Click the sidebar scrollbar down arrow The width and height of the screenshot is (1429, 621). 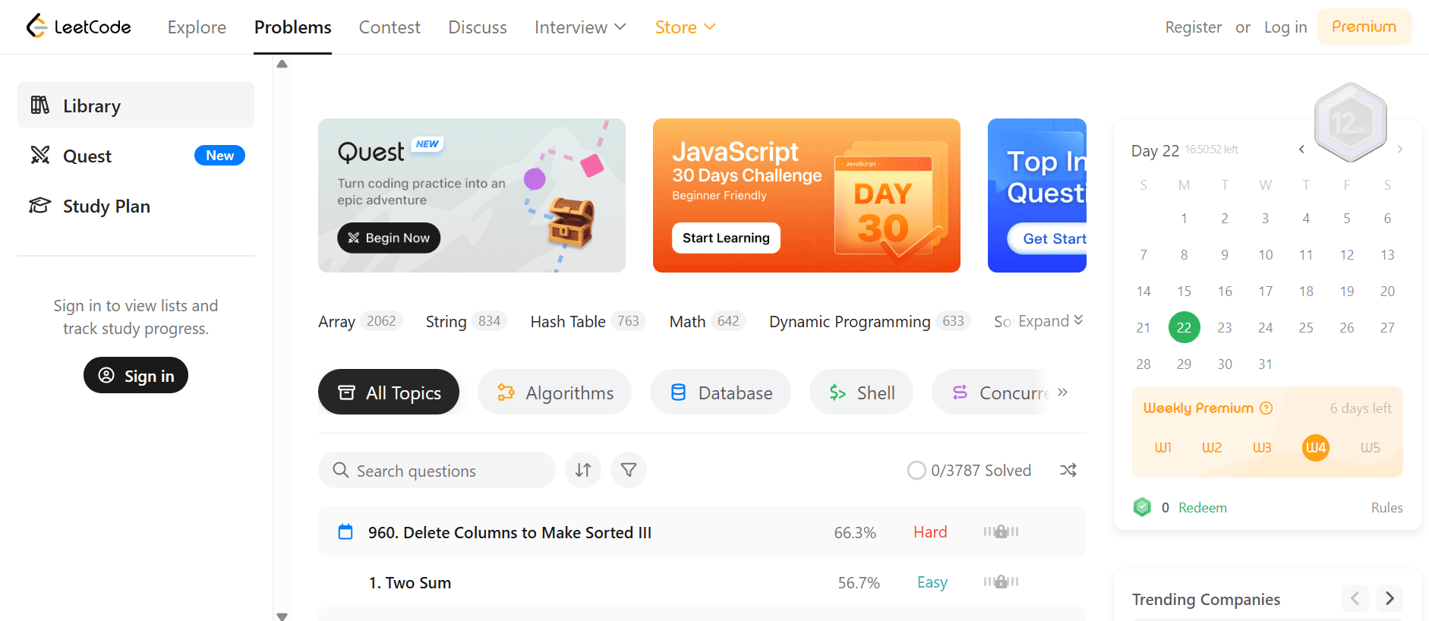[x=282, y=616]
